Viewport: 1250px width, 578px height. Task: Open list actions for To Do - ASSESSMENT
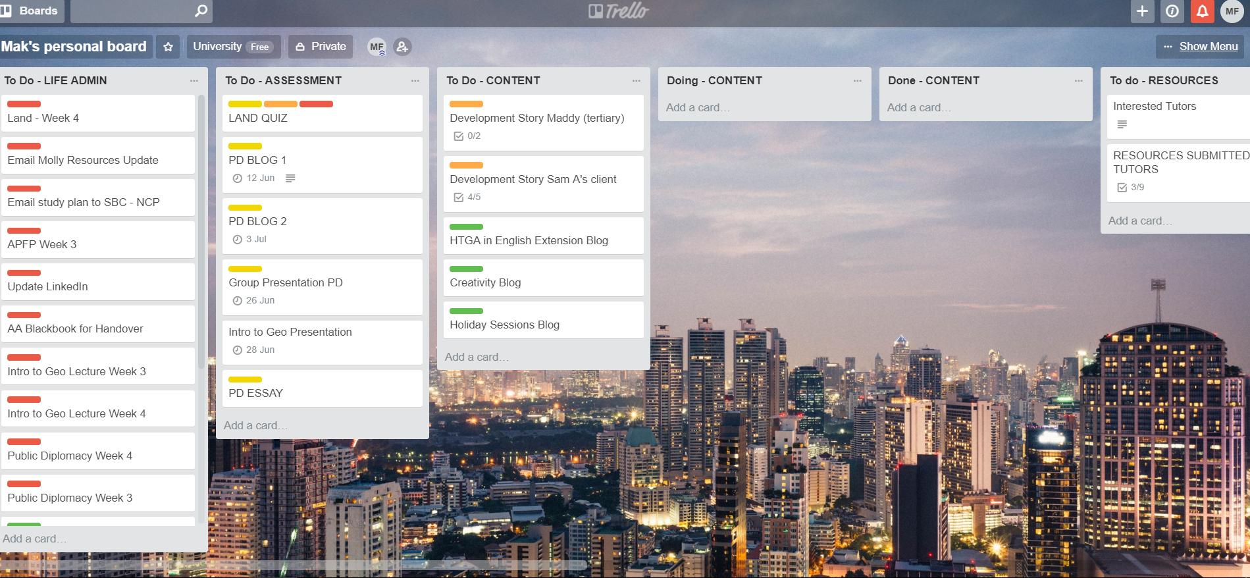coord(415,80)
